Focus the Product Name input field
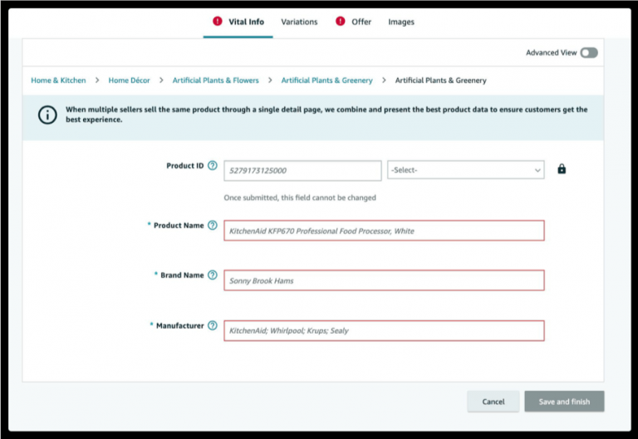 (384, 231)
